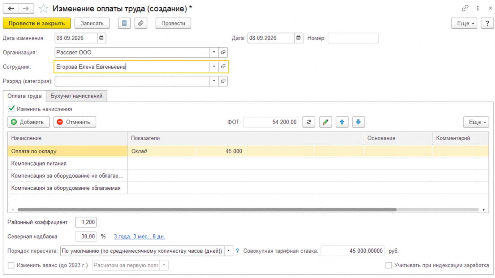495x278 pixels.
Task: Go back with the left arrow button
Action: (x=11, y=9)
